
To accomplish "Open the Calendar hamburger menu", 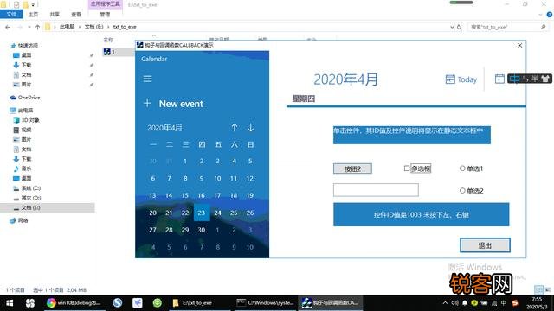I will coord(148,79).
